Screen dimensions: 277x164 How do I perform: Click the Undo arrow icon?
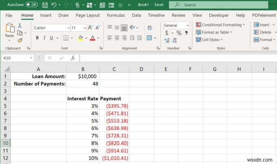click(x=54, y=5)
